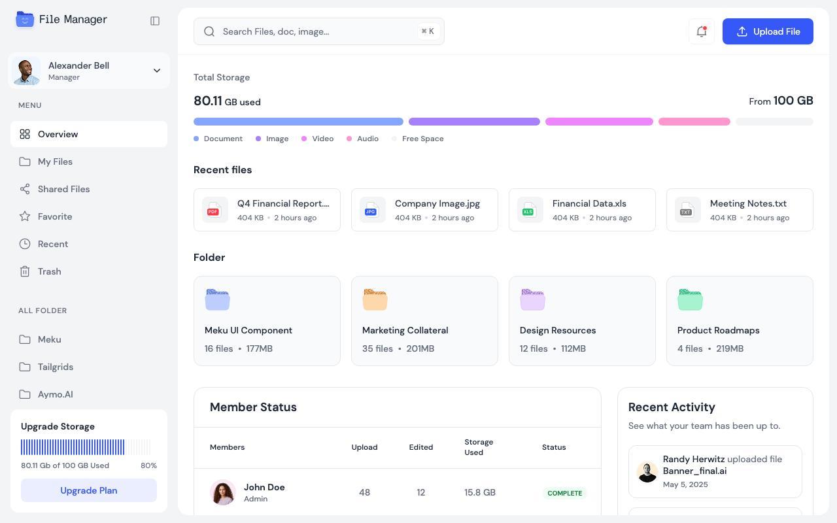Click the Upload column header
The image size is (837, 523).
[x=364, y=447]
